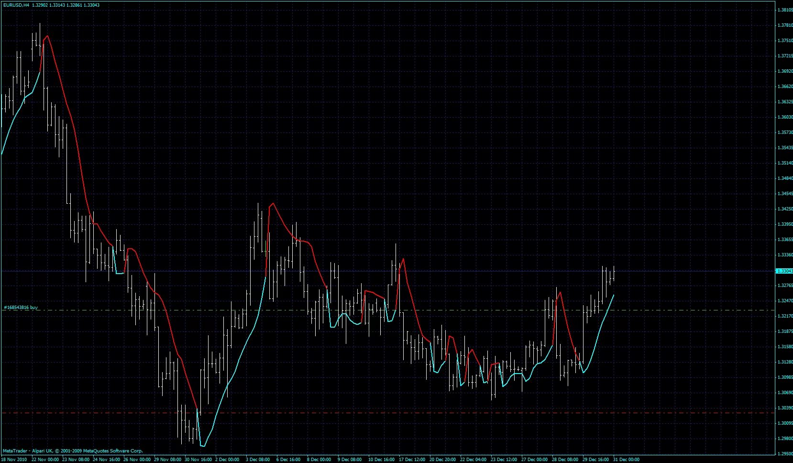
Task: Click the MetaTrader Alpari UK copyright text
Action: click(x=73, y=451)
